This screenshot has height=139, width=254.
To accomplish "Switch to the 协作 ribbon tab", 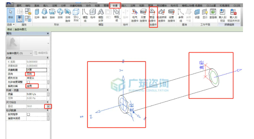I will pos(88,5).
